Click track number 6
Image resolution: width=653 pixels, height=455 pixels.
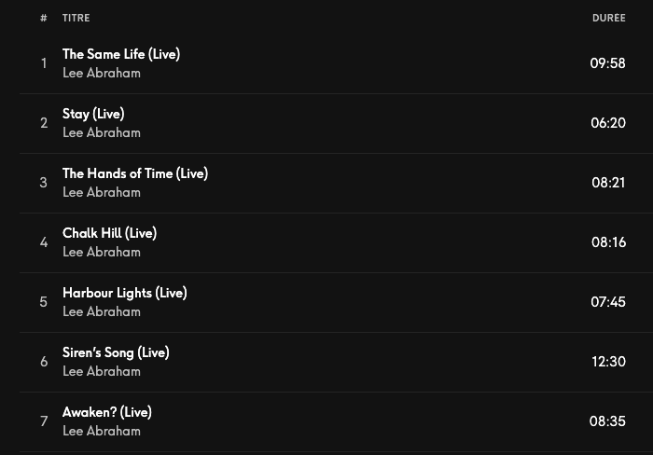(43, 362)
